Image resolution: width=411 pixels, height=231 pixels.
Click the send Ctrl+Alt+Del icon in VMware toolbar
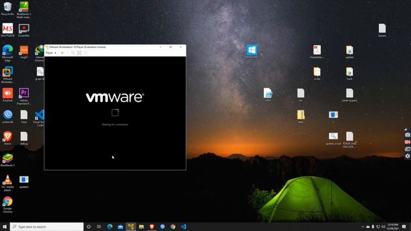point(73,53)
